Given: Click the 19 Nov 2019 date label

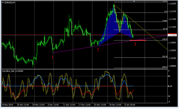Looking at the screenshot, I should (7, 105).
